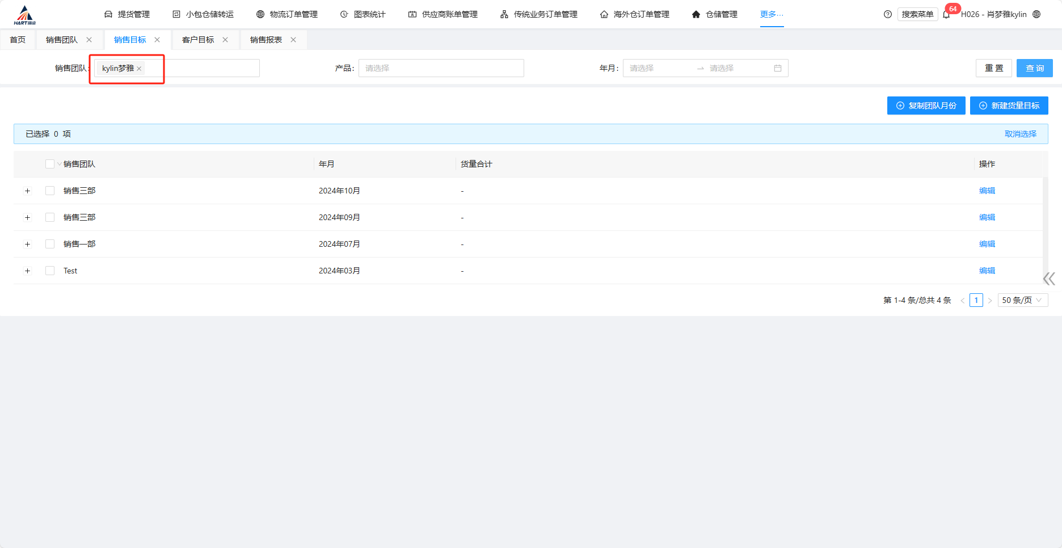Viewport: 1062px width, 548px height.
Task: Click the double-chevron collapse panel icon
Action: 1049,279
